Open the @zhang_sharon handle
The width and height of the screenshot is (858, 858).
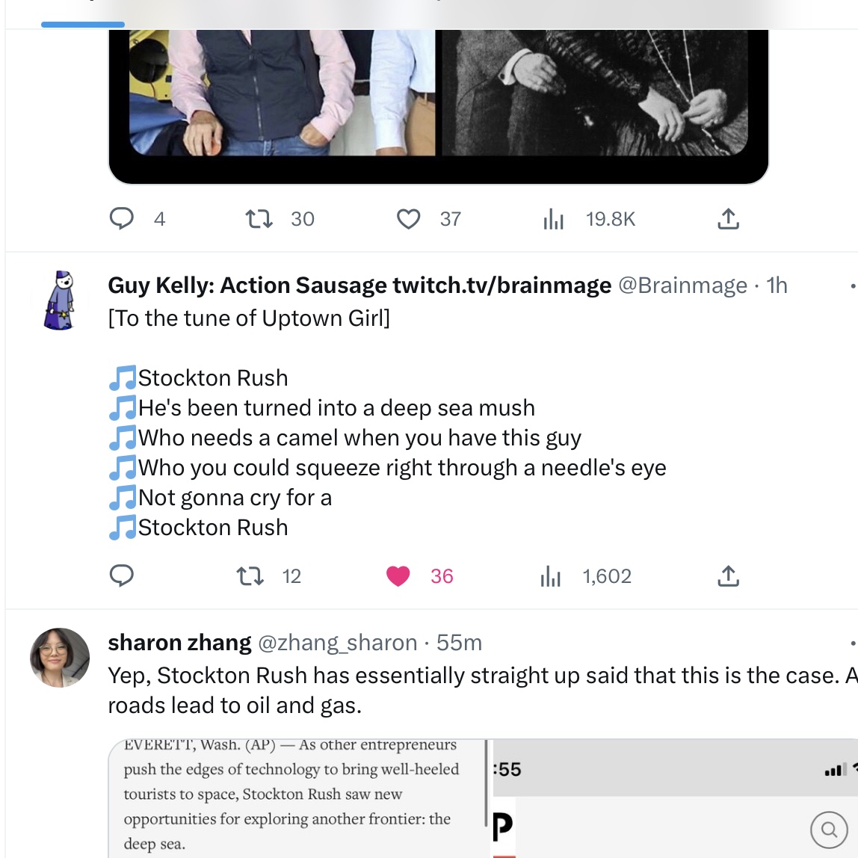[x=337, y=643]
